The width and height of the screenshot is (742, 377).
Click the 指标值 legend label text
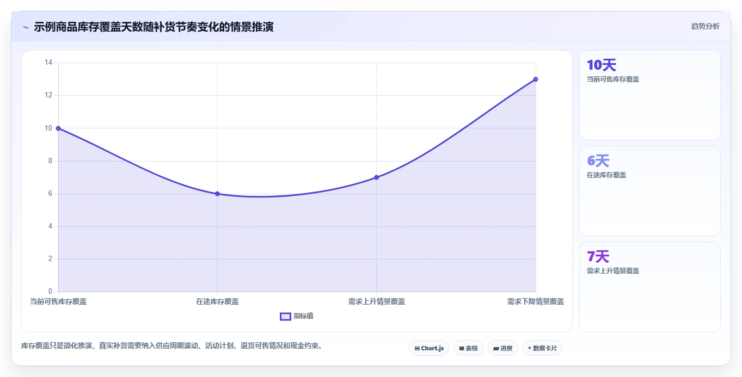click(x=304, y=316)
